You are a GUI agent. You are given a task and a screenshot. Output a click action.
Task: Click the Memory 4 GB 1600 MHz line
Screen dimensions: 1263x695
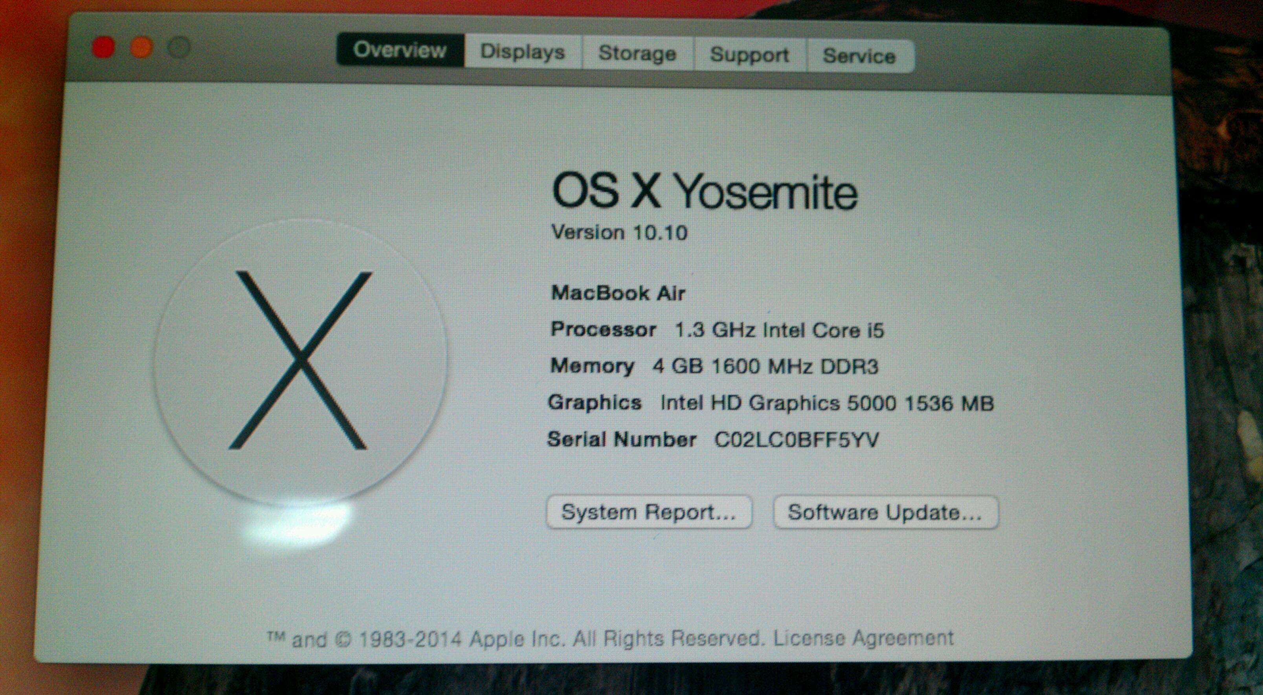pos(714,366)
